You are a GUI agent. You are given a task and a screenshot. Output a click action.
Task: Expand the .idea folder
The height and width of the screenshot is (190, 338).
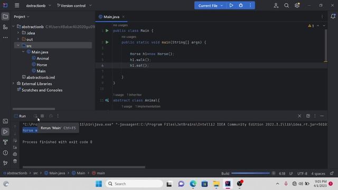pyautogui.click(x=18, y=33)
